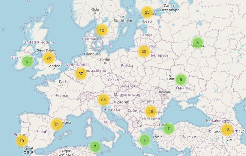The image size is (246, 156).
Task: Click the Eesti country label
Action: coord(148,21)
